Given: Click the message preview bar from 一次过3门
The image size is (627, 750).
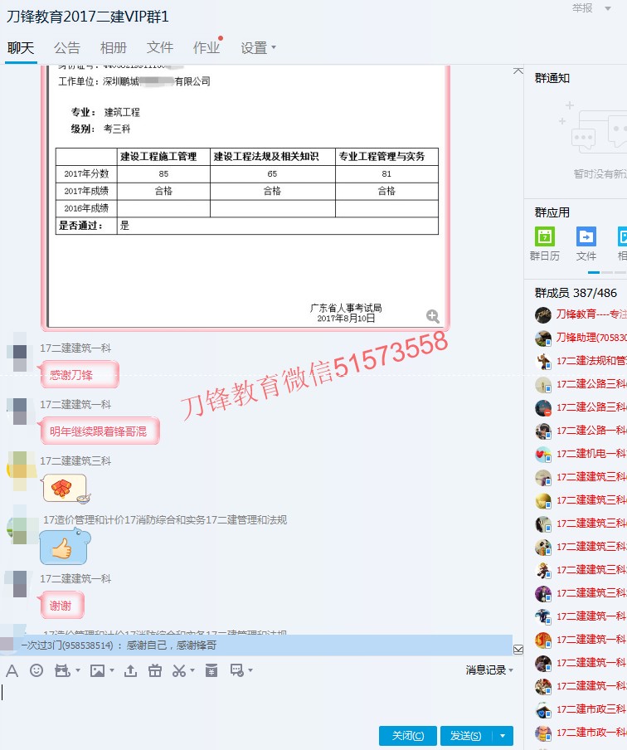Looking at the screenshot, I should [256, 645].
